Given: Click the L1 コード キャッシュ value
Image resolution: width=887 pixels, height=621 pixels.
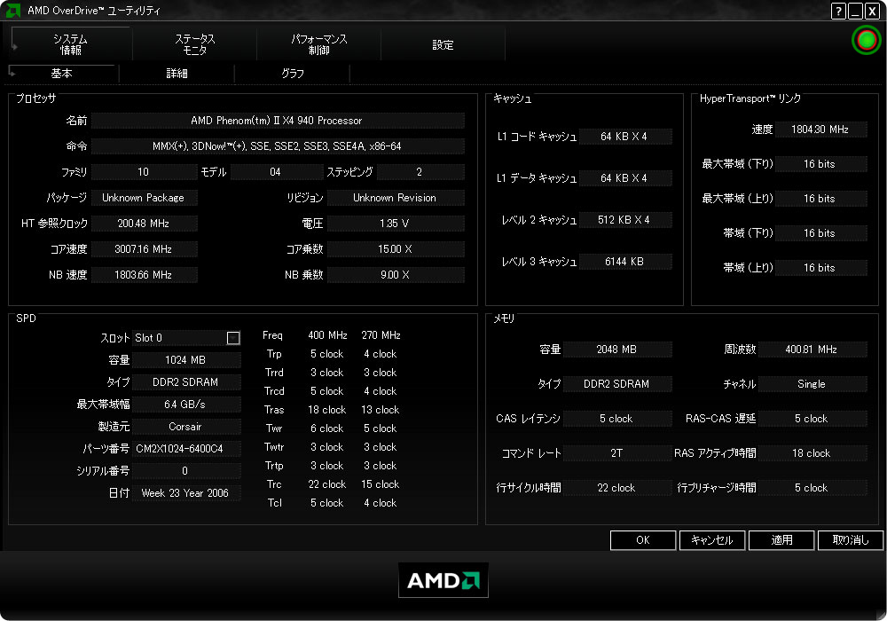Looking at the screenshot, I should 624,137.
